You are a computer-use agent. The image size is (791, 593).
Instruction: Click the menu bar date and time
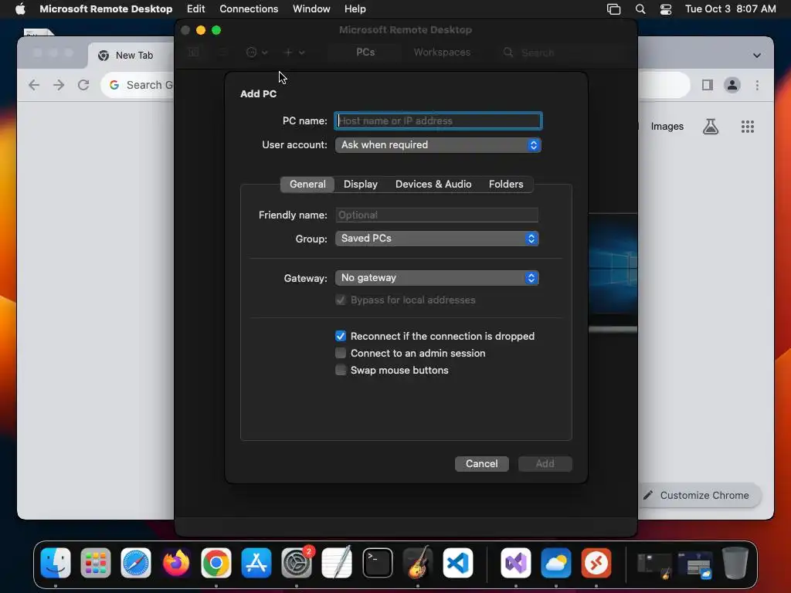click(731, 9)
